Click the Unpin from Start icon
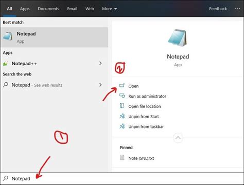 [x=122, y=116]
